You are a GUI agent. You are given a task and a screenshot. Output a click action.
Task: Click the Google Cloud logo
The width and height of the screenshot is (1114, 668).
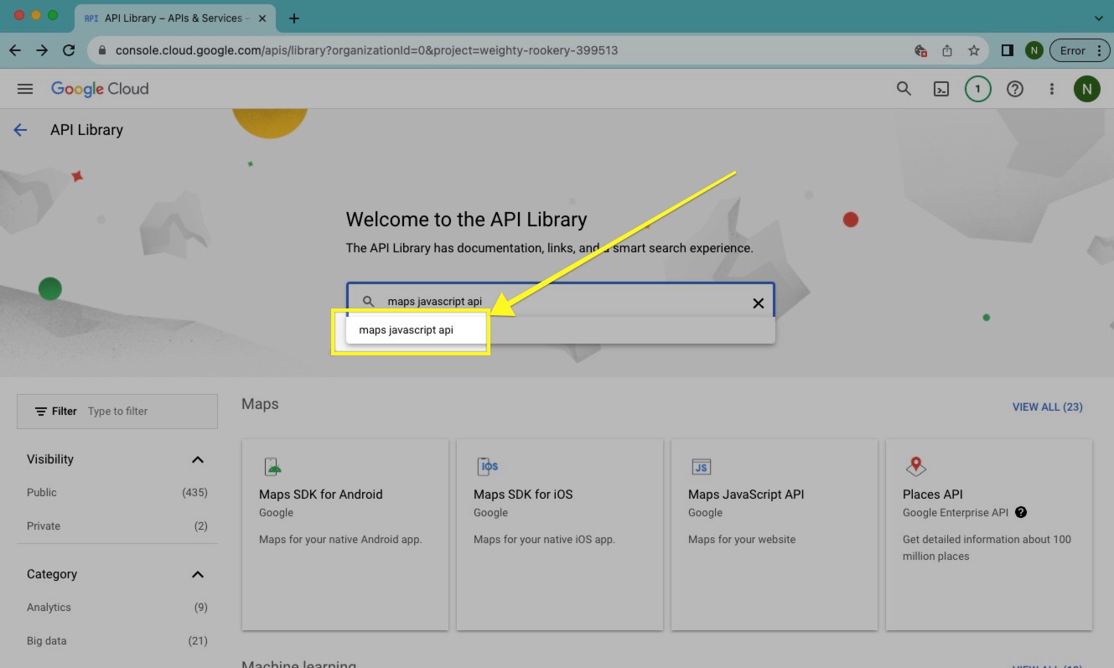100,89
